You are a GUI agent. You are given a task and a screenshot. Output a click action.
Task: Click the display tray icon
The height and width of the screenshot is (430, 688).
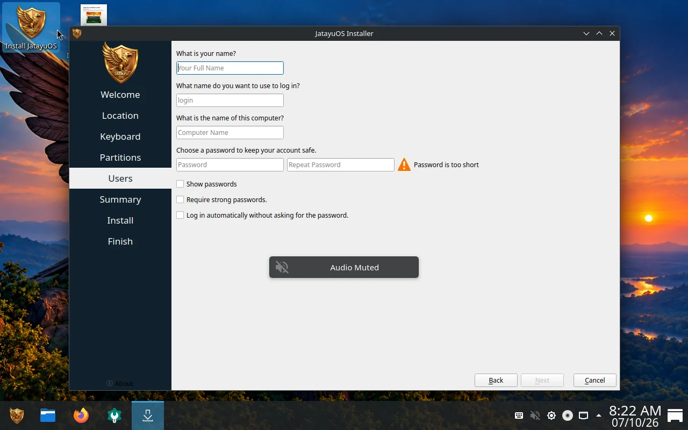[583, 415]
